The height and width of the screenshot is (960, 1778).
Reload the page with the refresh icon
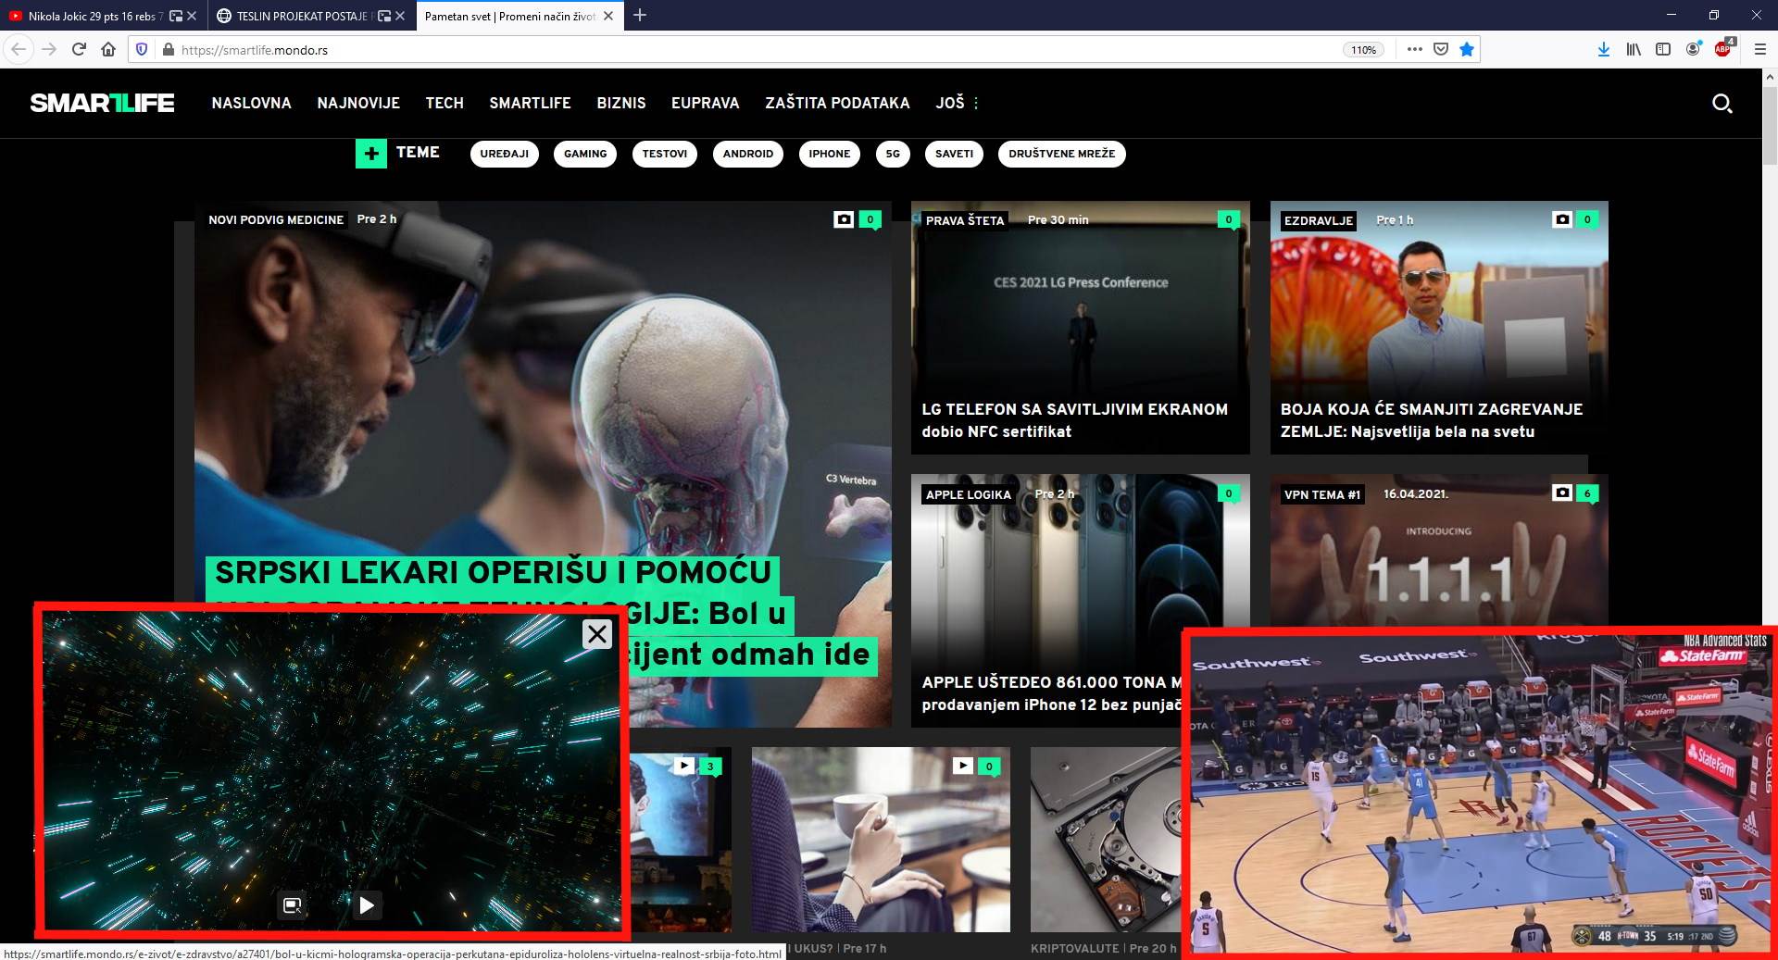coord(79,50)
